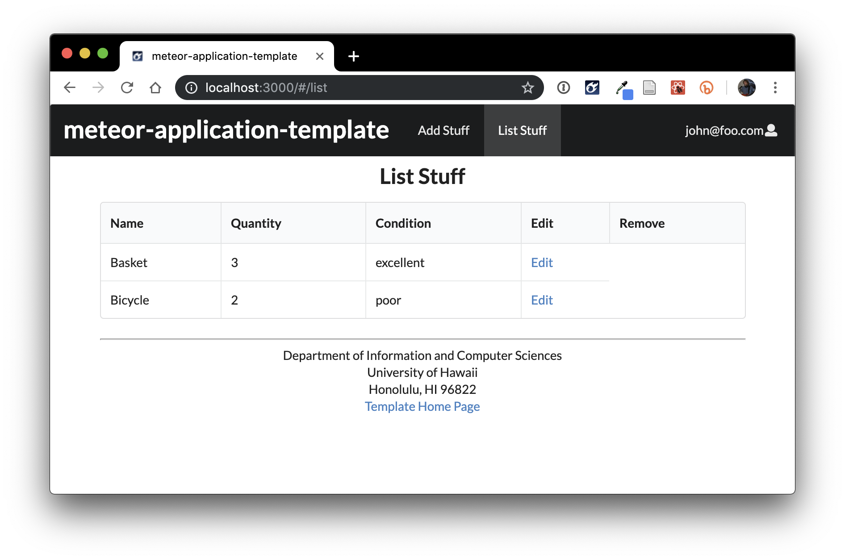Viewport: 845px width, 560px height.
Task: Open the orange Bitly extension icon
Action: [706, 88]
